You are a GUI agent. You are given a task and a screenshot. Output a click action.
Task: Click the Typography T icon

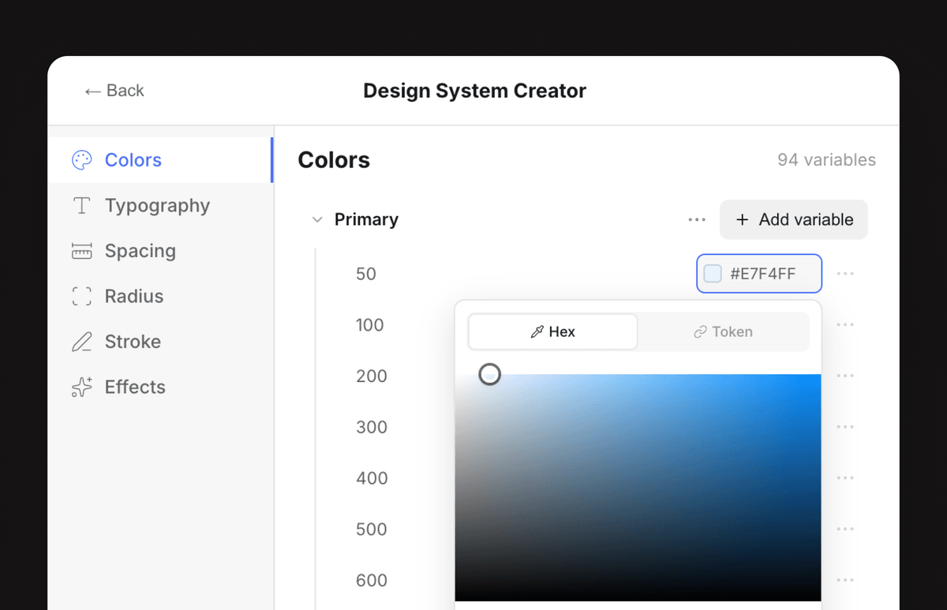pos(81,206)
